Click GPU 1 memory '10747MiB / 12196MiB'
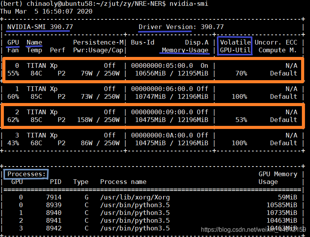Screen dimensions: 310x237 click(x=172, y=96)
